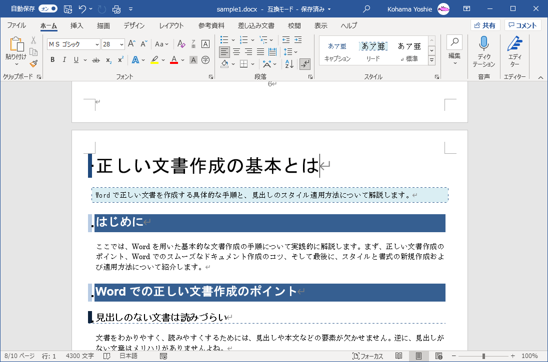The height and width of the screenshot is (362, 548).
Task: Open the font color dropdown arrow
Action: [183, 60]
